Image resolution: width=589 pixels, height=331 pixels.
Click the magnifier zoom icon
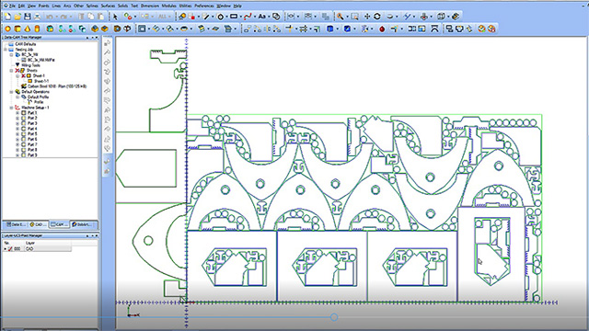[x=340, y=17]
